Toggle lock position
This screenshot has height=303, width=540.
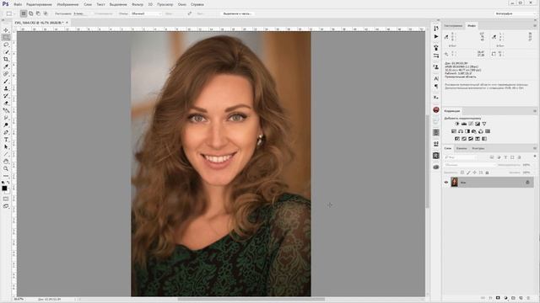tap(474, 173)
